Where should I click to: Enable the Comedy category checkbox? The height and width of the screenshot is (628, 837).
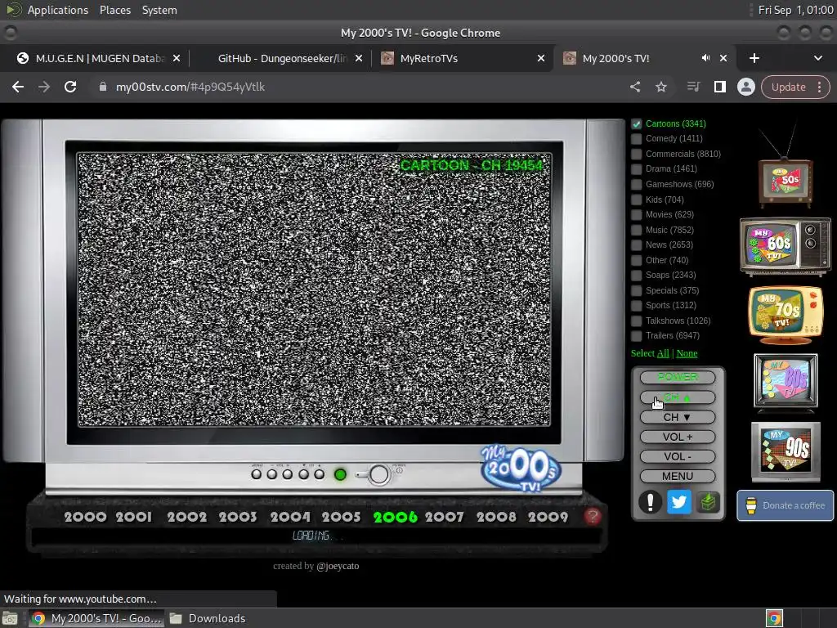point(636,139)
